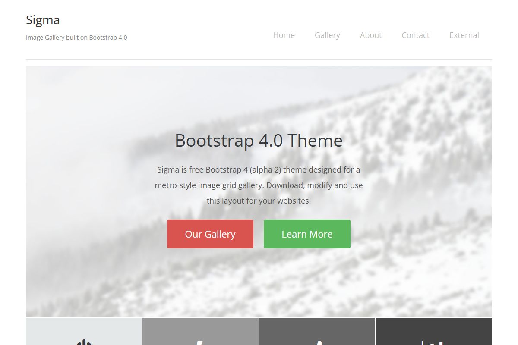Open the About page in navigation
518x345 pixels.
coord(371,35)
